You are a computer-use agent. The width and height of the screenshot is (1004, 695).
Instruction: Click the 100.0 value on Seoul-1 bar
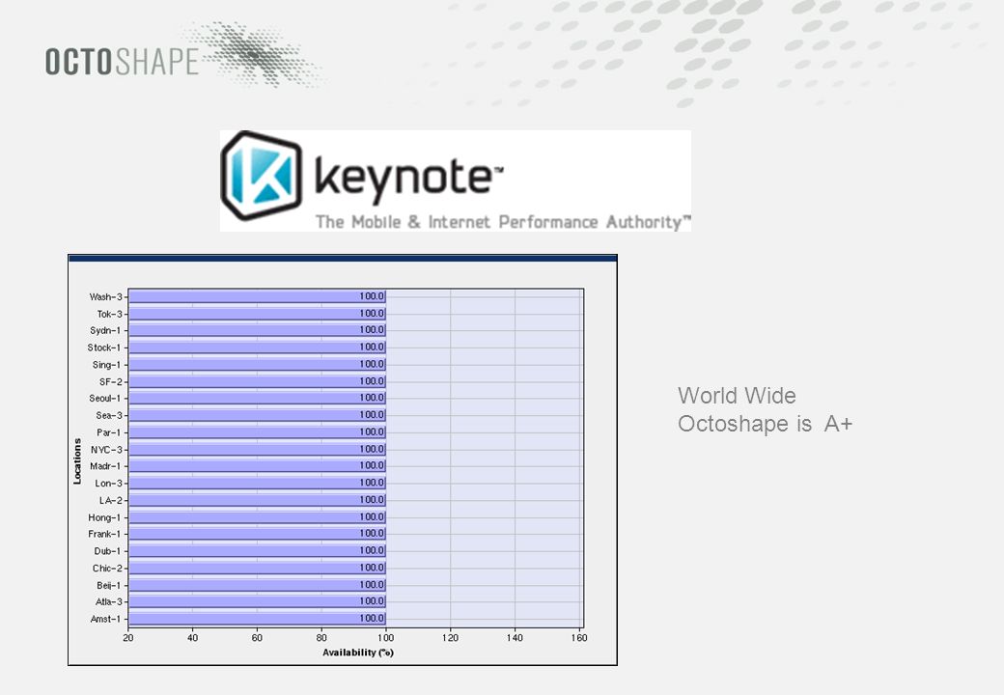pos(372,398)
